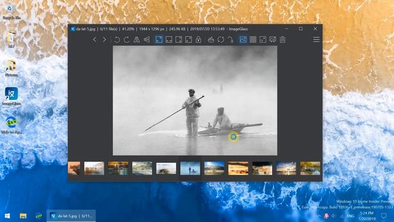
Task: Open the Go to image tool
Action: tap(231, 39)
